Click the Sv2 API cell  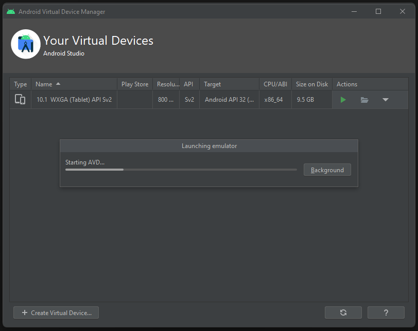click(x=189, y=100)
